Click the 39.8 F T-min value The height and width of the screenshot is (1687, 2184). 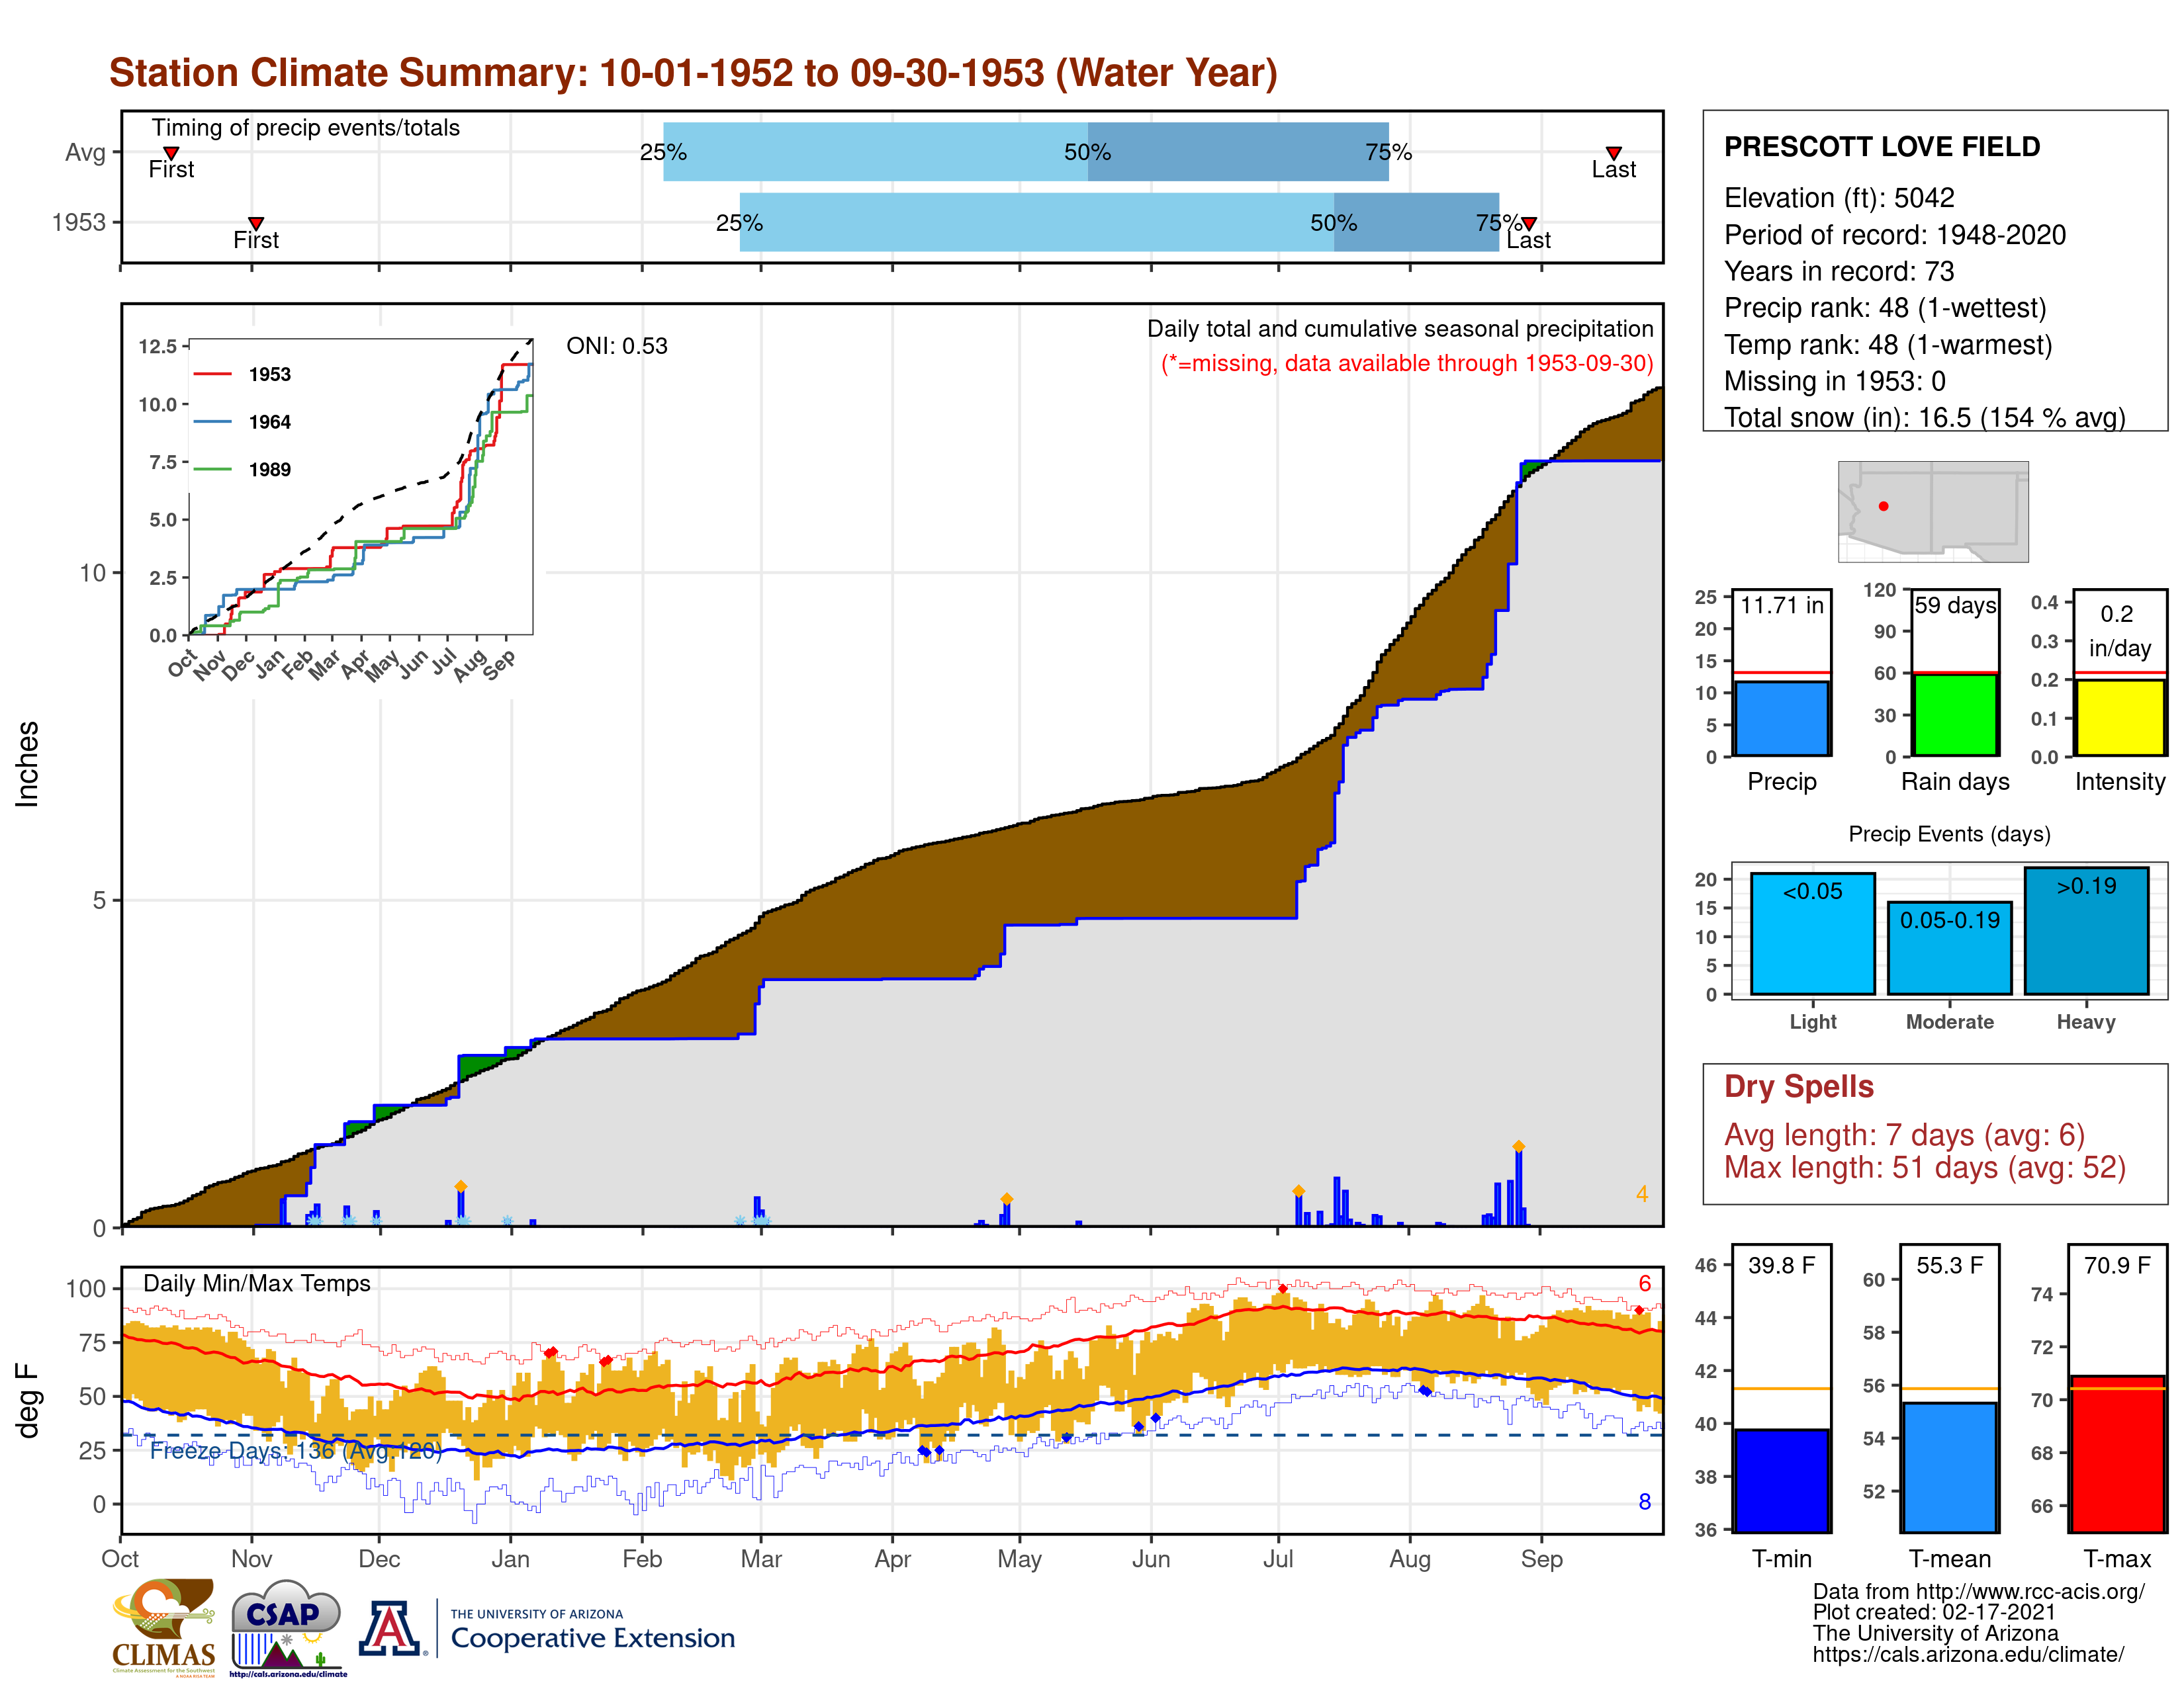1781,1265
